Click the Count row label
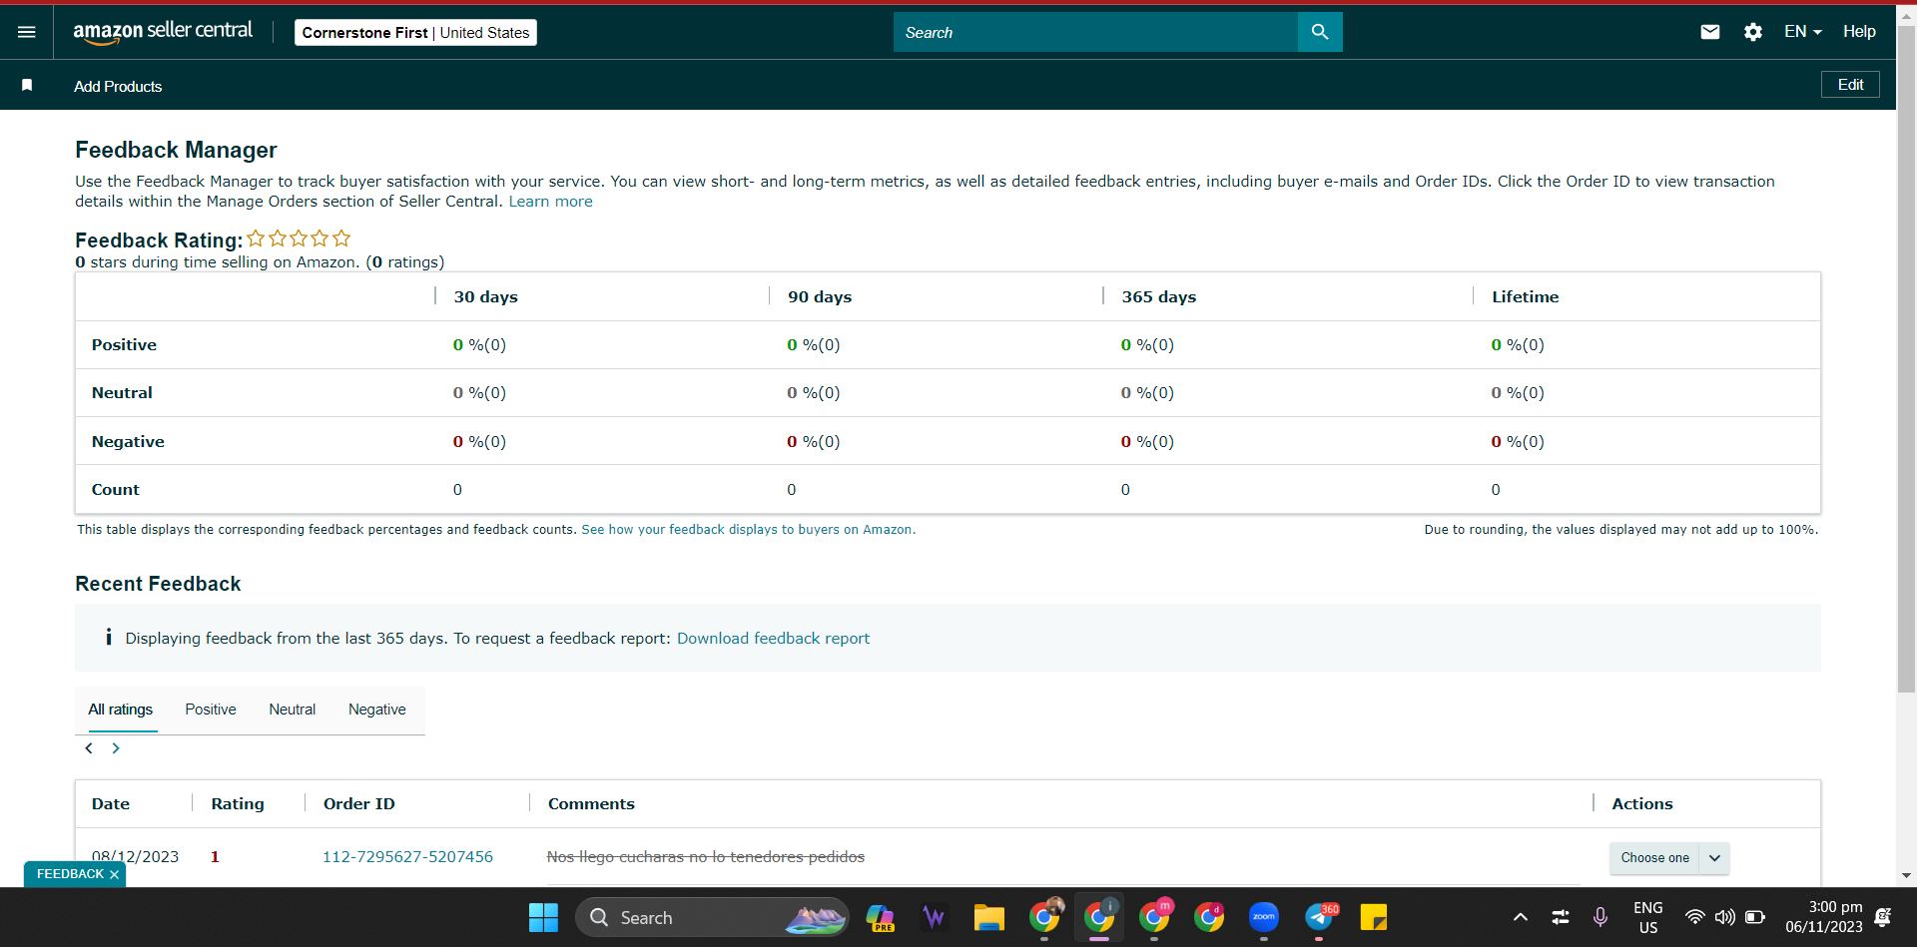 click(116, 490)
